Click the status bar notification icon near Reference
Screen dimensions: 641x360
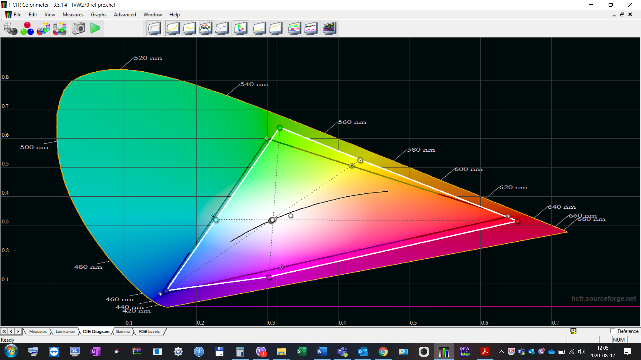(x=574, y=331)
